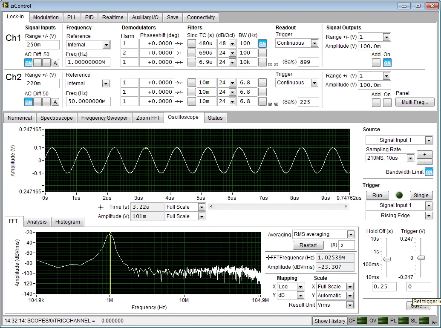This screenshot has height=328, width=441.
Task: Open Mapping X Log dropdown
Action: [x=300, y=287]
